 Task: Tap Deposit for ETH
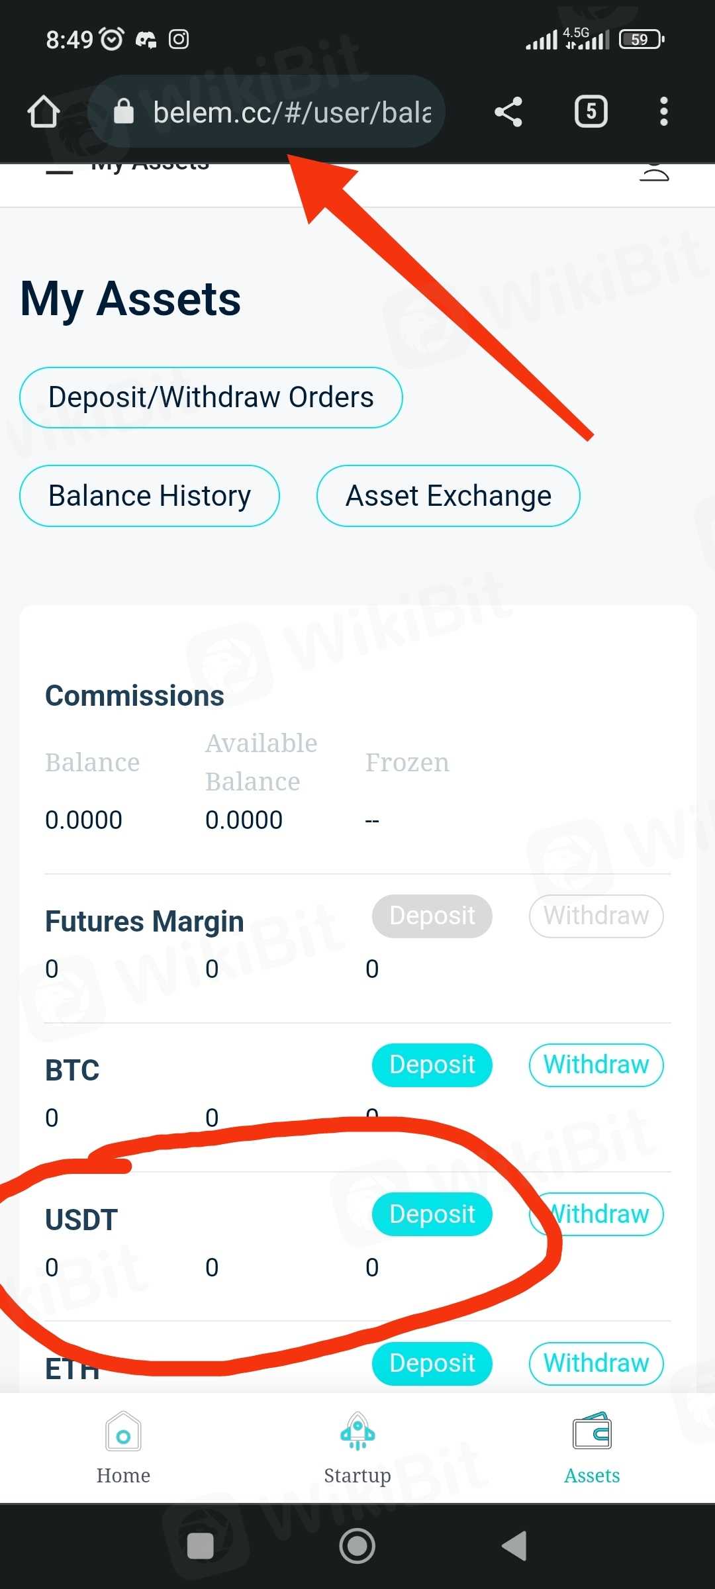point(432,1363)
